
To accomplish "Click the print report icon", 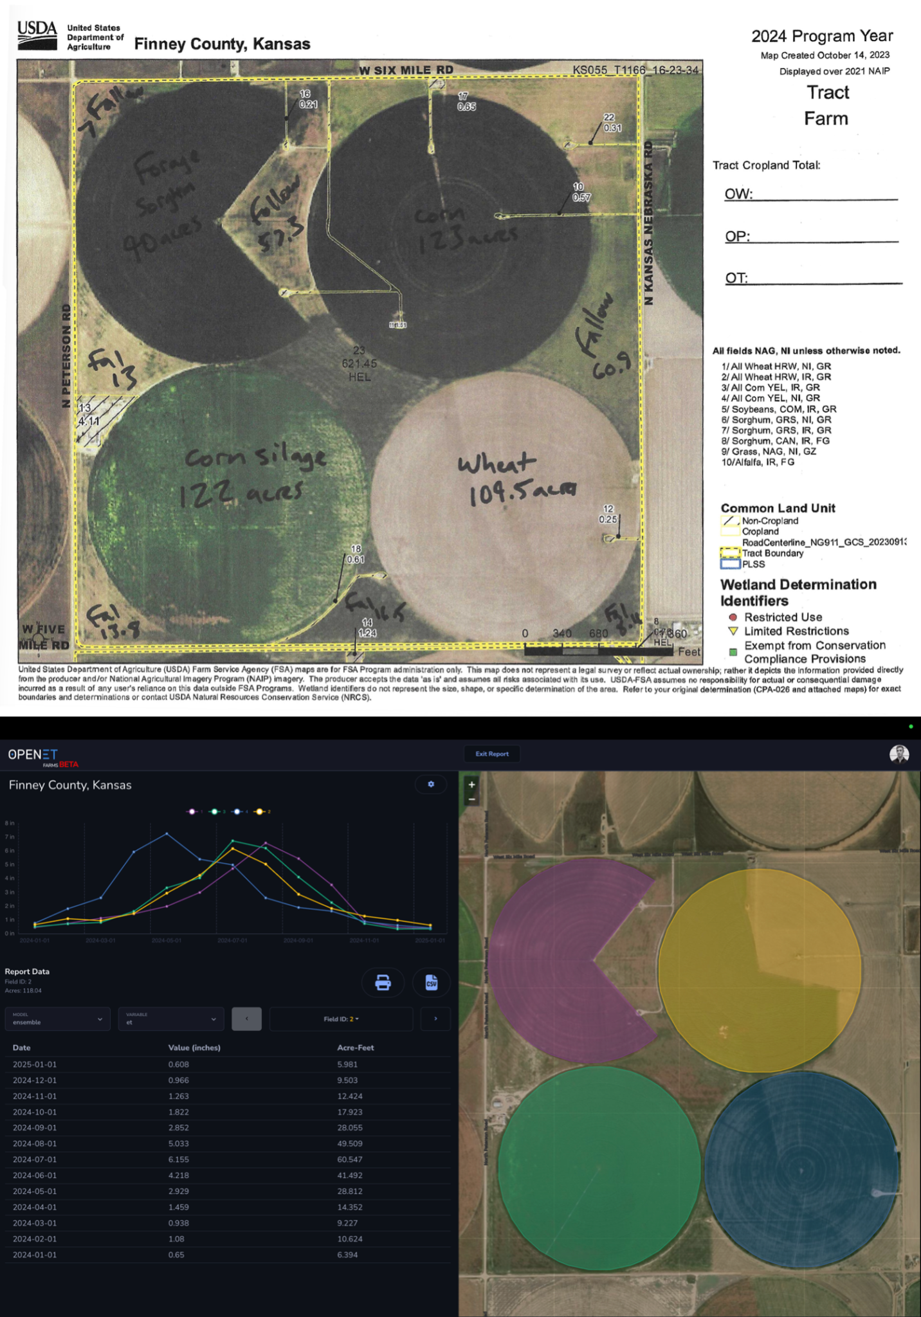I will click(x=383, y=983).
